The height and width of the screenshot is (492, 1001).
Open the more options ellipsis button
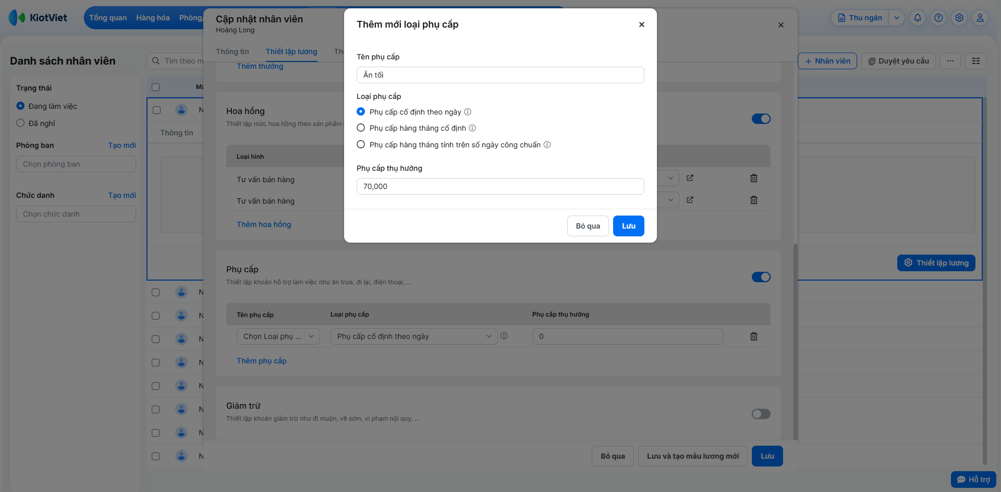point(950,61)
